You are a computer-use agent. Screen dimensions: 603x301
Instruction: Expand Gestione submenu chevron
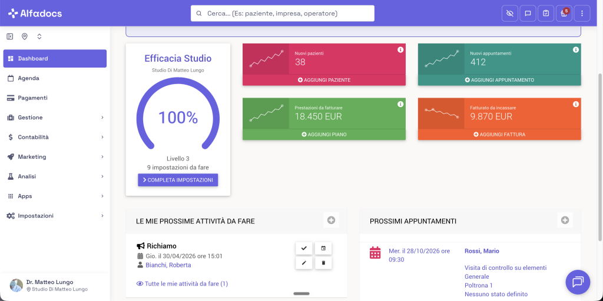point(102,118)
